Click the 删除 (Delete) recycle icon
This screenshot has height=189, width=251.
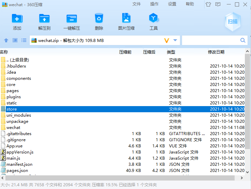tap(99, 21)
